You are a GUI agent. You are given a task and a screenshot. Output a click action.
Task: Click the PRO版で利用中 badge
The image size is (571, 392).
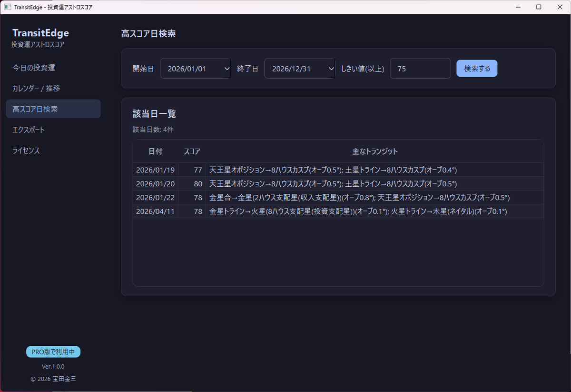point(53,352)
